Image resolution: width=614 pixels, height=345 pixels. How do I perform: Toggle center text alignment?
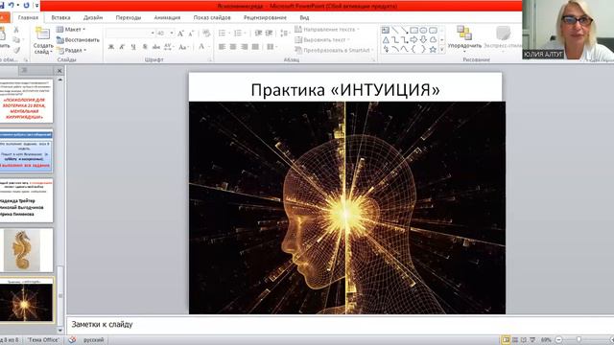click(233, 47)
